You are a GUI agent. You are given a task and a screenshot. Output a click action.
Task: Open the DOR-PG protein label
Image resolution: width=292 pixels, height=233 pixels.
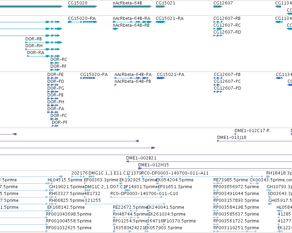click(x=56, y=88)
